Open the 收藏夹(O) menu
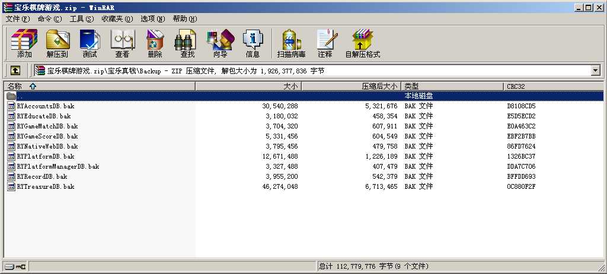The image size is (607, 274). coord(117,18)
